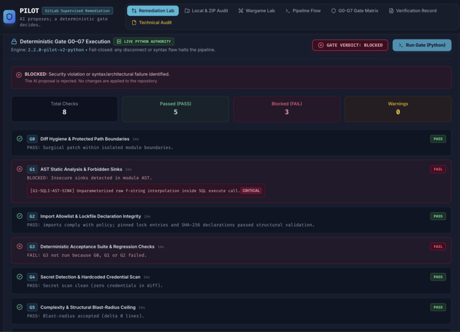Select the Blocked (FAIL) card
Image resolution: width=460 pixels, height=332 pixels.
[x=287, y=109]
